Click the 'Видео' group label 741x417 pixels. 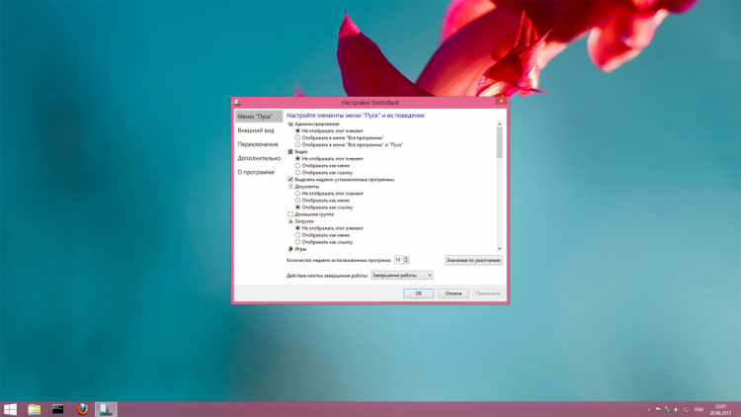point(301,152)
